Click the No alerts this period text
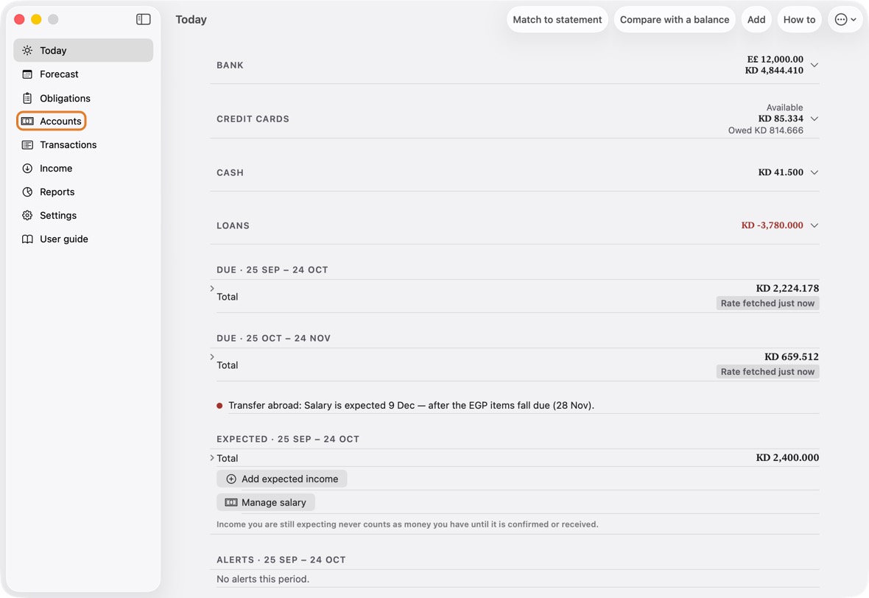 pos(263,579)
